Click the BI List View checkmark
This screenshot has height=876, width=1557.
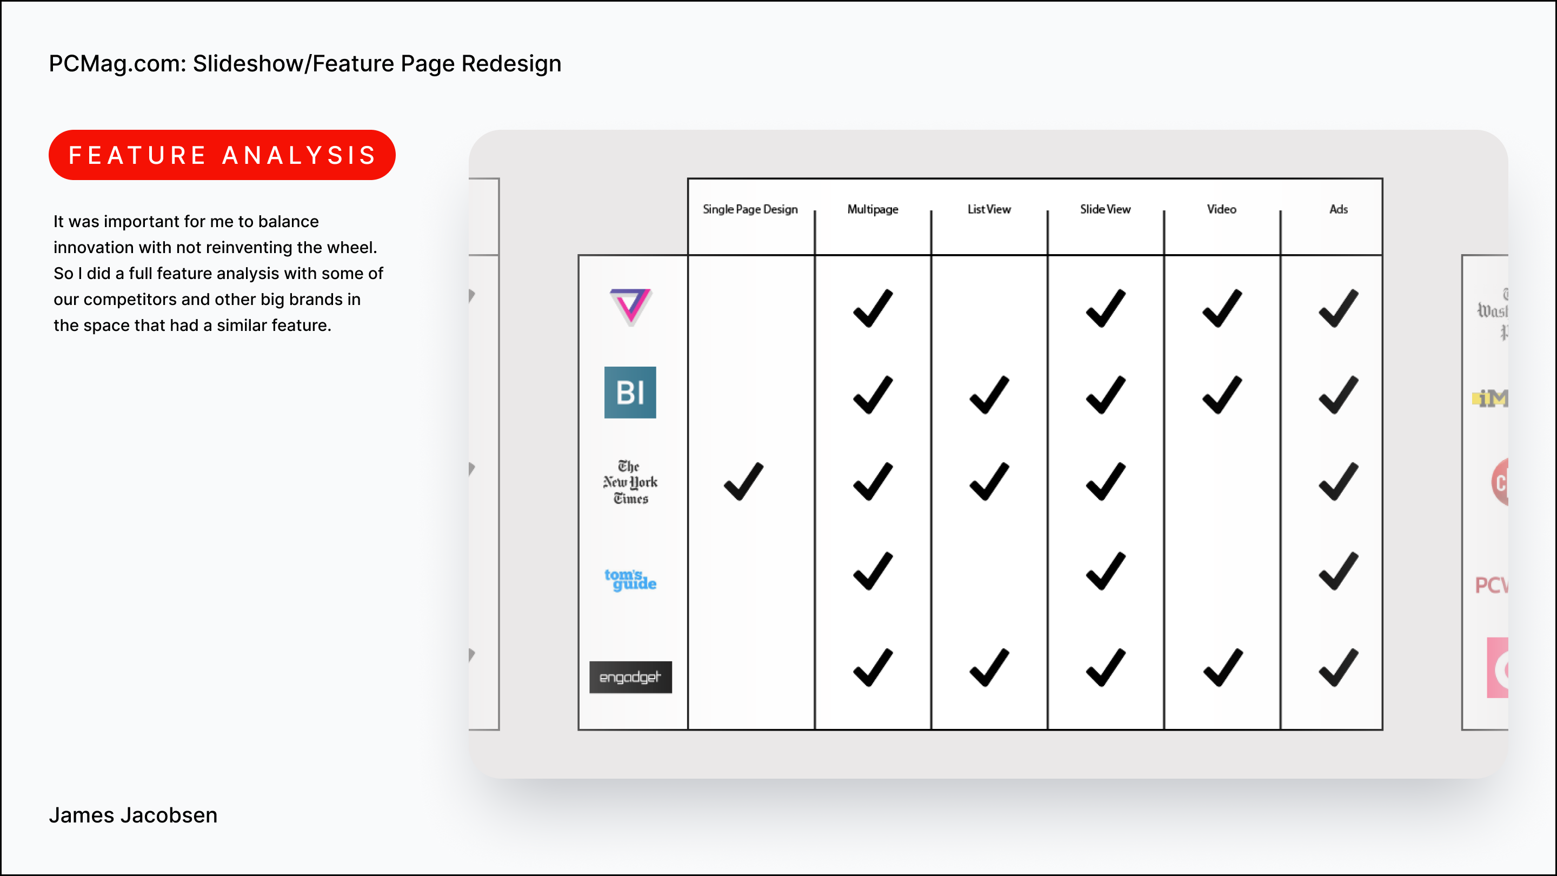pyautogui.click(x=989, y=395)
